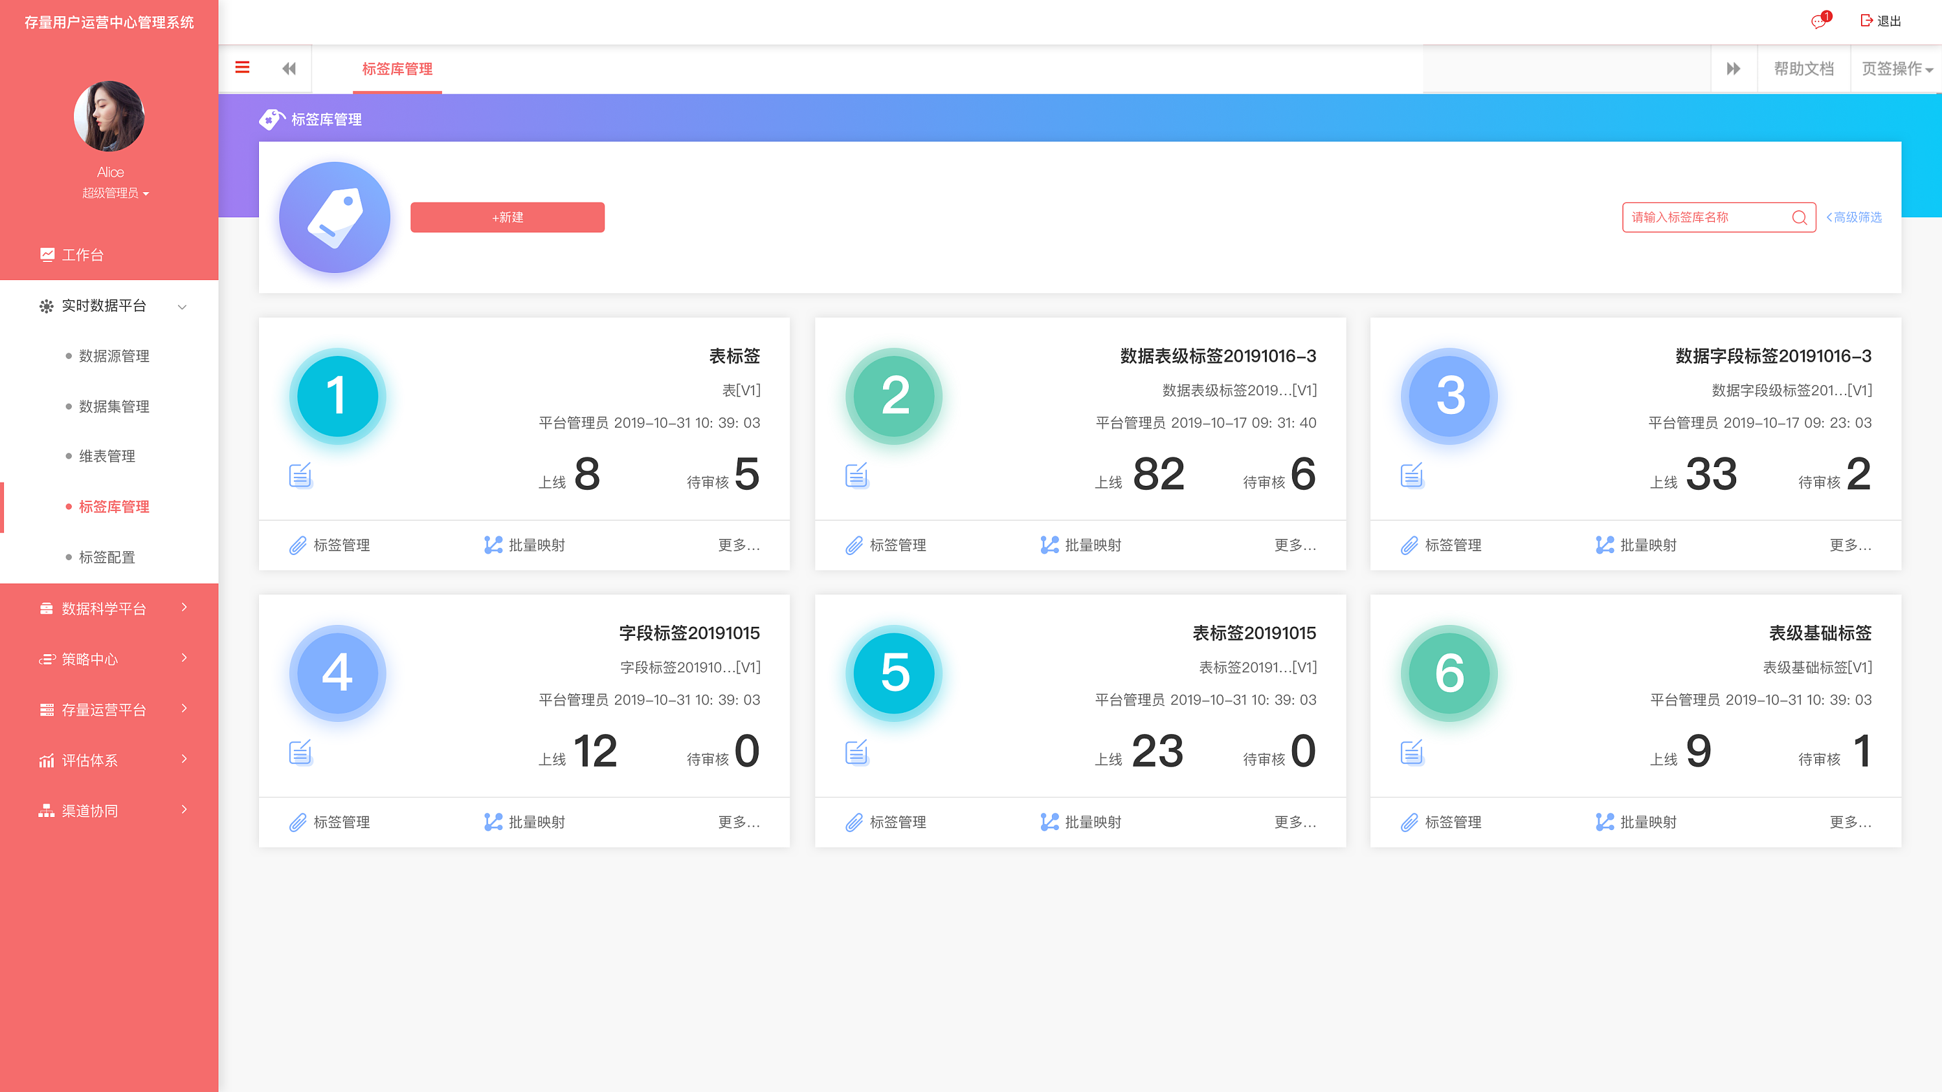Click the search magnifier in the tag library search box
Screen dimensions: 1942x1092
(x=1800, y=217)
